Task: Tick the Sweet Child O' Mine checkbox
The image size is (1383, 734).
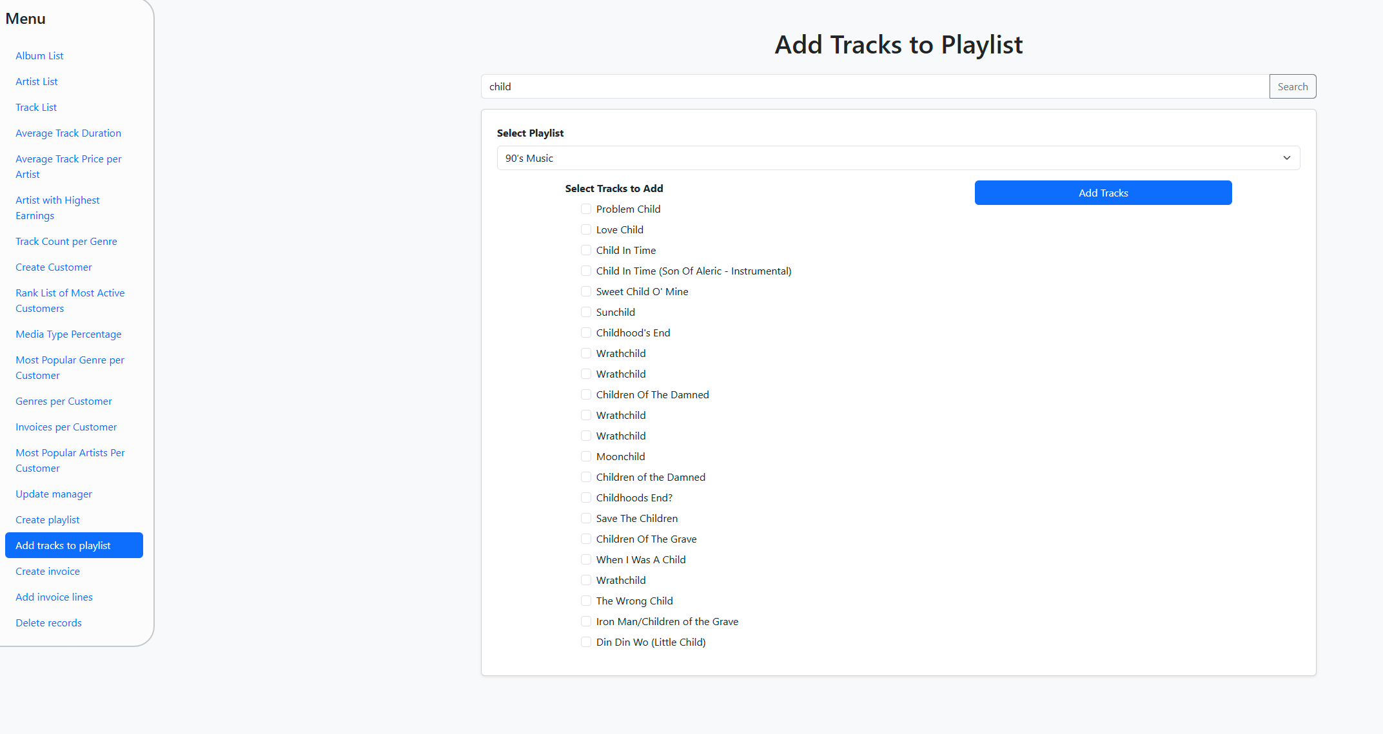Action: click(x=586, y=291)
